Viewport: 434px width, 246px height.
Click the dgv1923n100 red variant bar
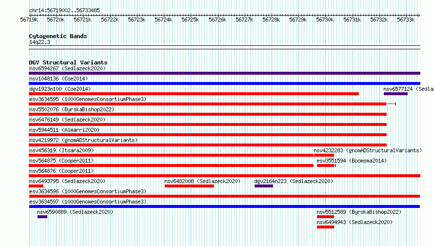(x=194, y=94)
